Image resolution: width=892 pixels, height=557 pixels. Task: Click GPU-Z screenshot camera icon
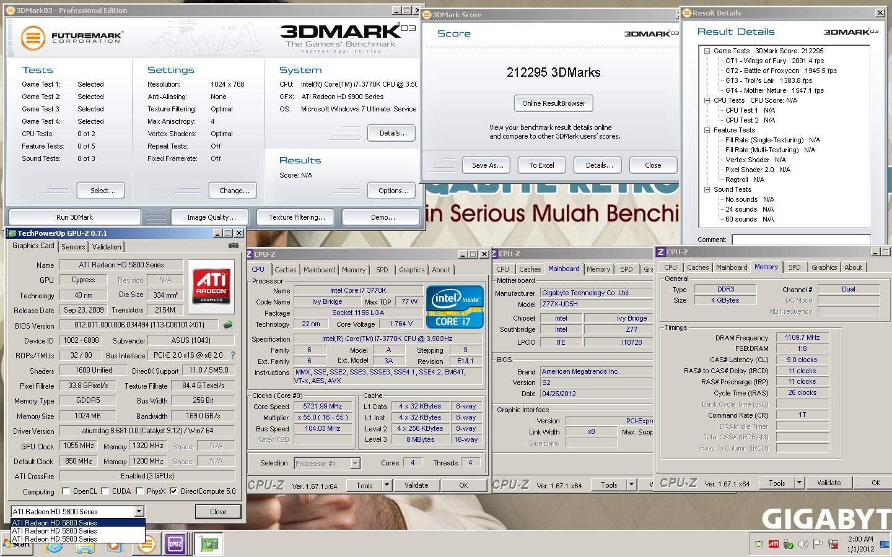click(x=233, y=246)
